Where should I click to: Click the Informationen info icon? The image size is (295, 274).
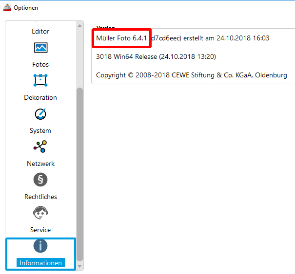[x=40, y=246]
